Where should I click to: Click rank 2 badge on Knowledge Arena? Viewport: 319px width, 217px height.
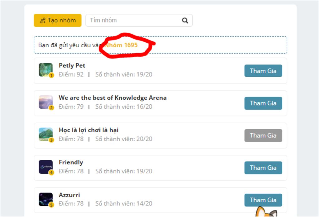click(51, 108)
